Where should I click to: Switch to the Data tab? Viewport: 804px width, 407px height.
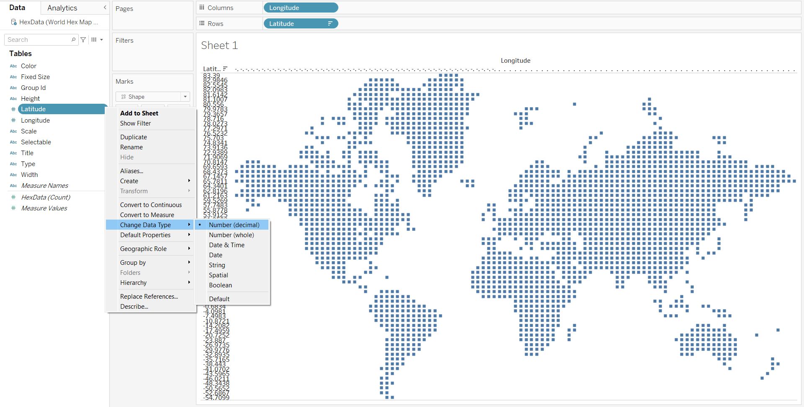[17, 8]
